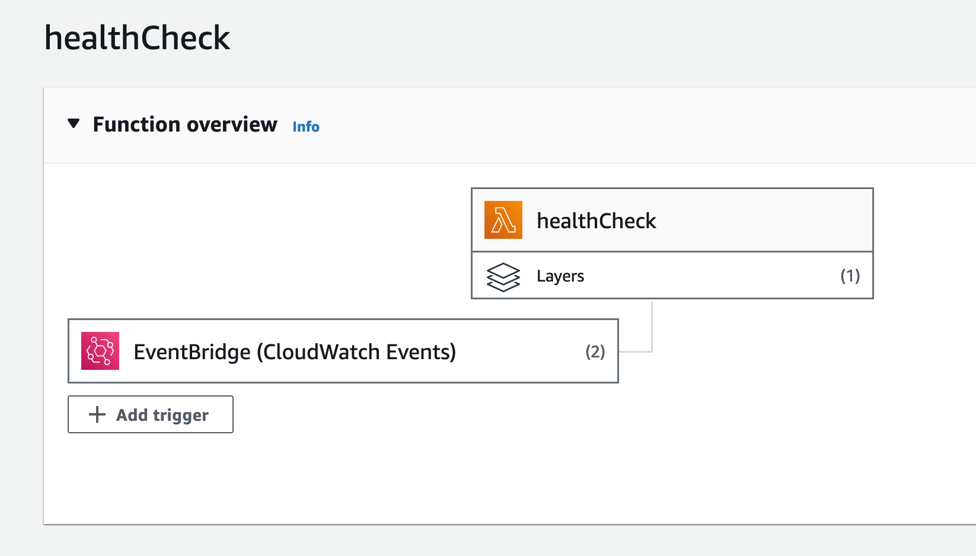Click the Function overview heading text
This screenshot has width=976, height=556.
[x=185, y=124]
